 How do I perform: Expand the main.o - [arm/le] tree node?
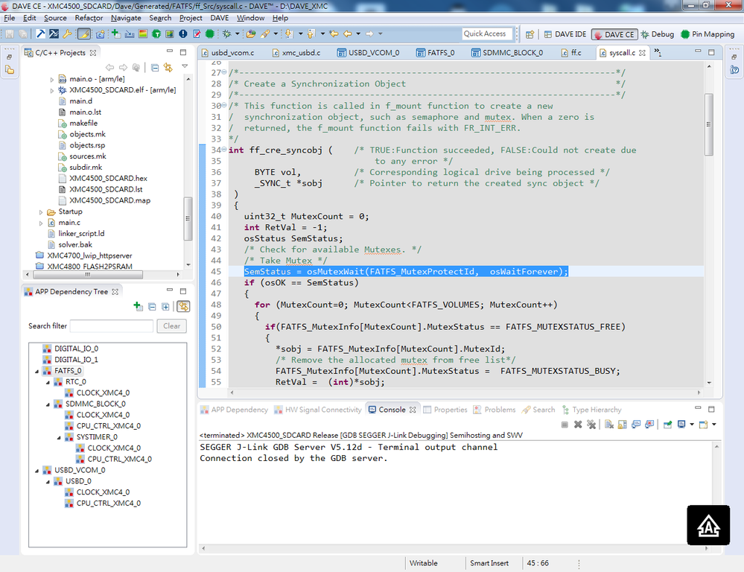[x=51, y=79]
